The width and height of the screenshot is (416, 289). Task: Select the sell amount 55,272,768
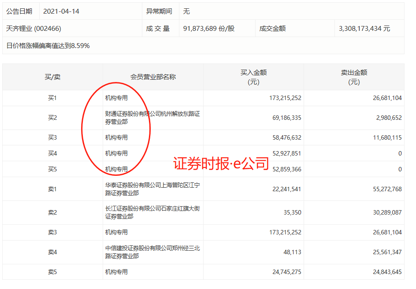384,189
